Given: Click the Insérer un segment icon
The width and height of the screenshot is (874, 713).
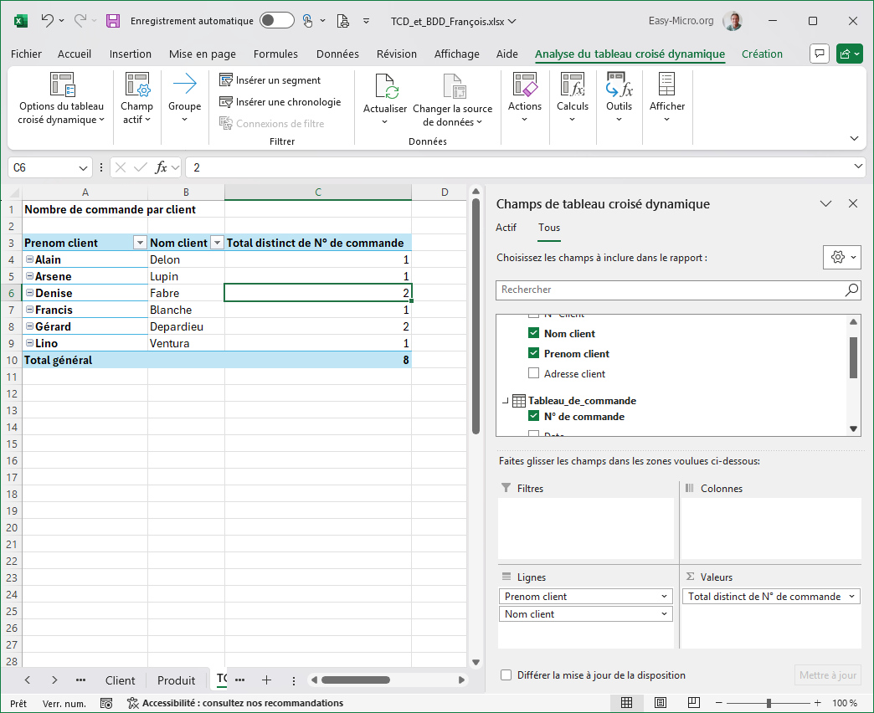Looking at the screenshot, I should [226, 80].
